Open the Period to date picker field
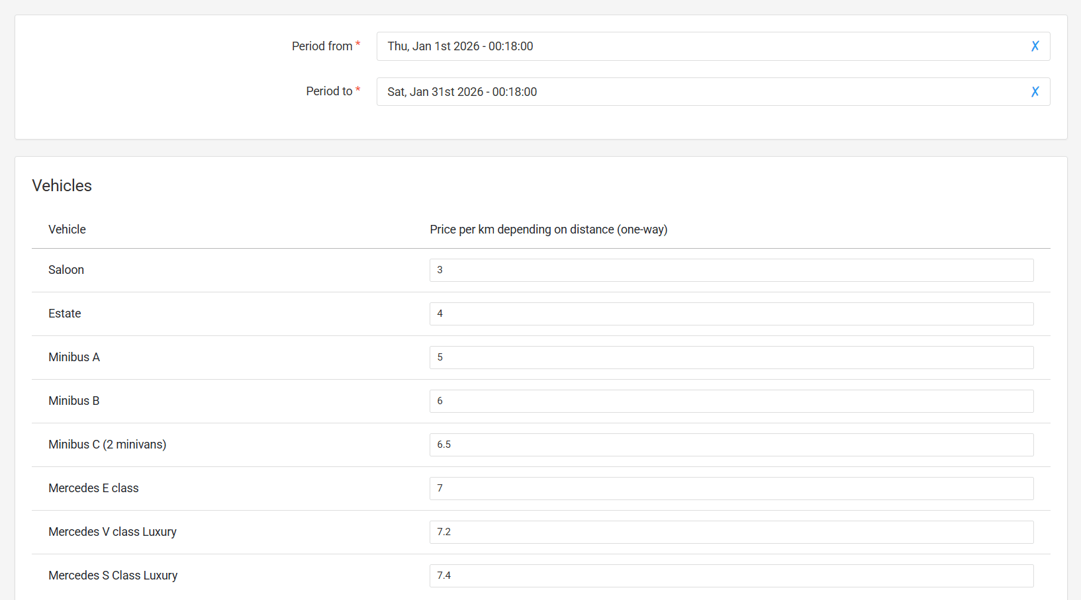Screen dimensions: 1081x600 [695, 92]
